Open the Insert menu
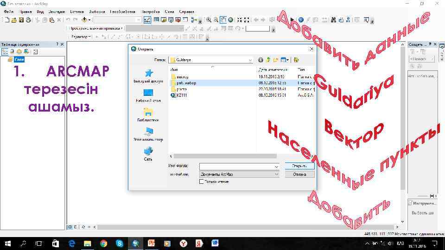The image size is (445, 250). pyautogui.click(x=76, y=12)
